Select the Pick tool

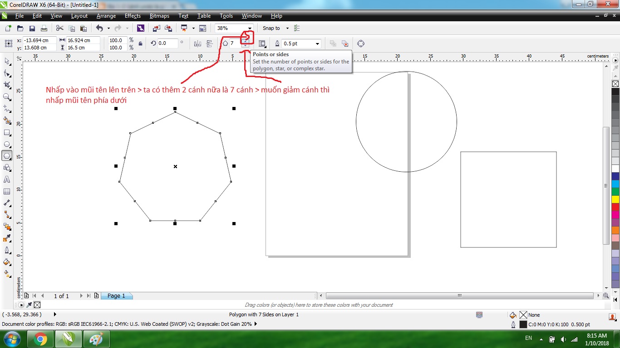[x=7, y=62]
